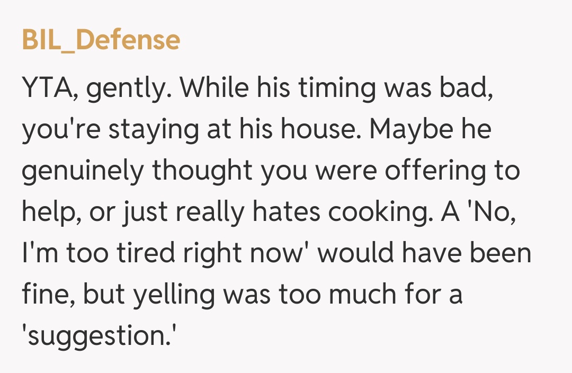
Task: Click the word 'YTA' in the comment
Action: pyautogui.click(x=49, y=89)
